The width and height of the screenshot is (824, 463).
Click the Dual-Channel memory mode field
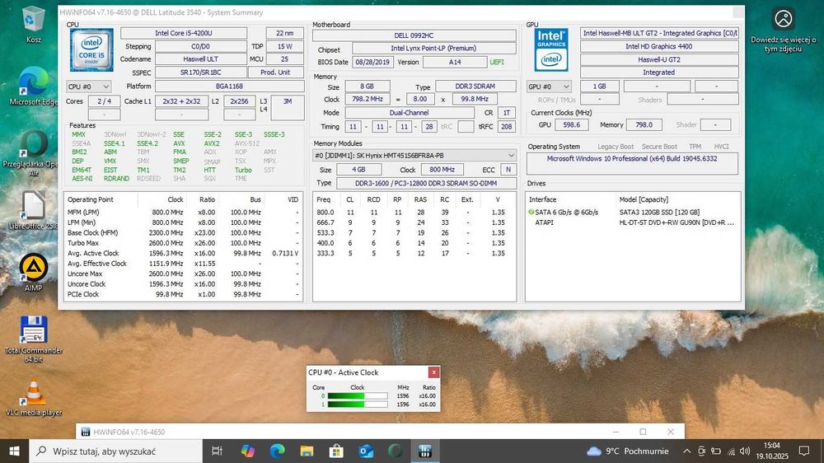coord(409,113)
